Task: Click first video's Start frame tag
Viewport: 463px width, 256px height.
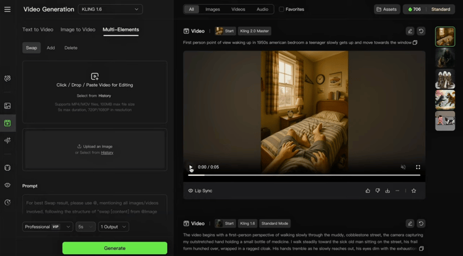Action: tap(225, 31)
